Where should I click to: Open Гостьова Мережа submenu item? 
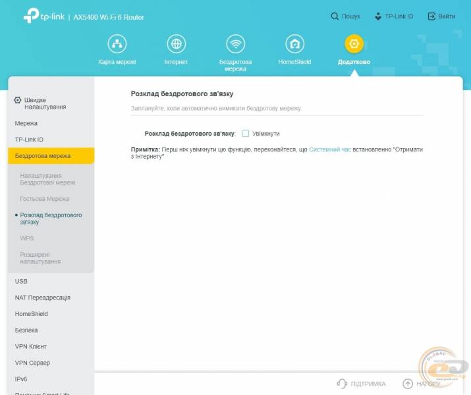pyautogui.click(x=44, y=199)
